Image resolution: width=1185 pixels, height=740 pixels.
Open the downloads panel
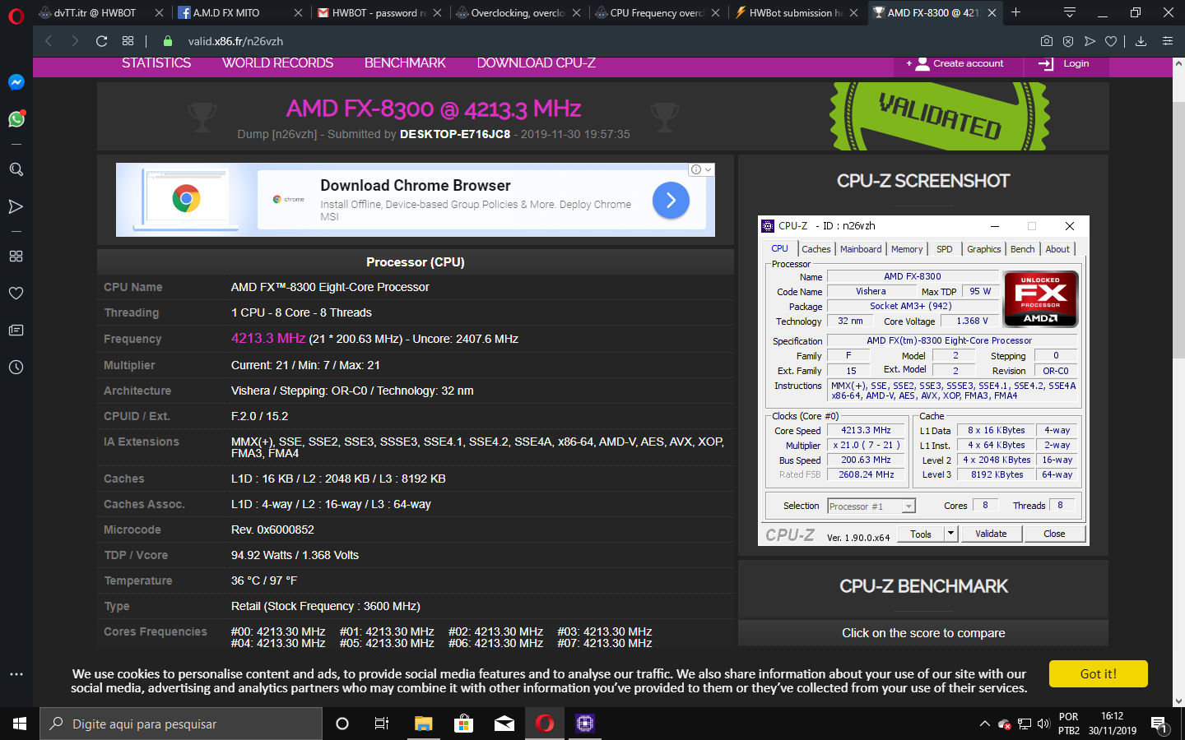click(1141, 41)
